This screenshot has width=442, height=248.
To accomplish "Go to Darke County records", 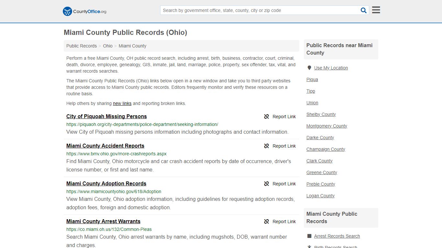I will (320, 138).
